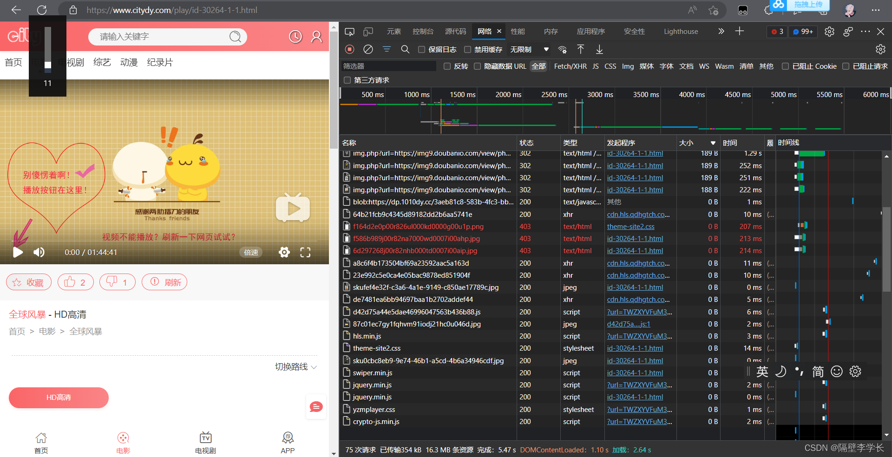Switch to the Lighthouse tab
This screenshot has height=457, width=892.
tap(681, 32)
